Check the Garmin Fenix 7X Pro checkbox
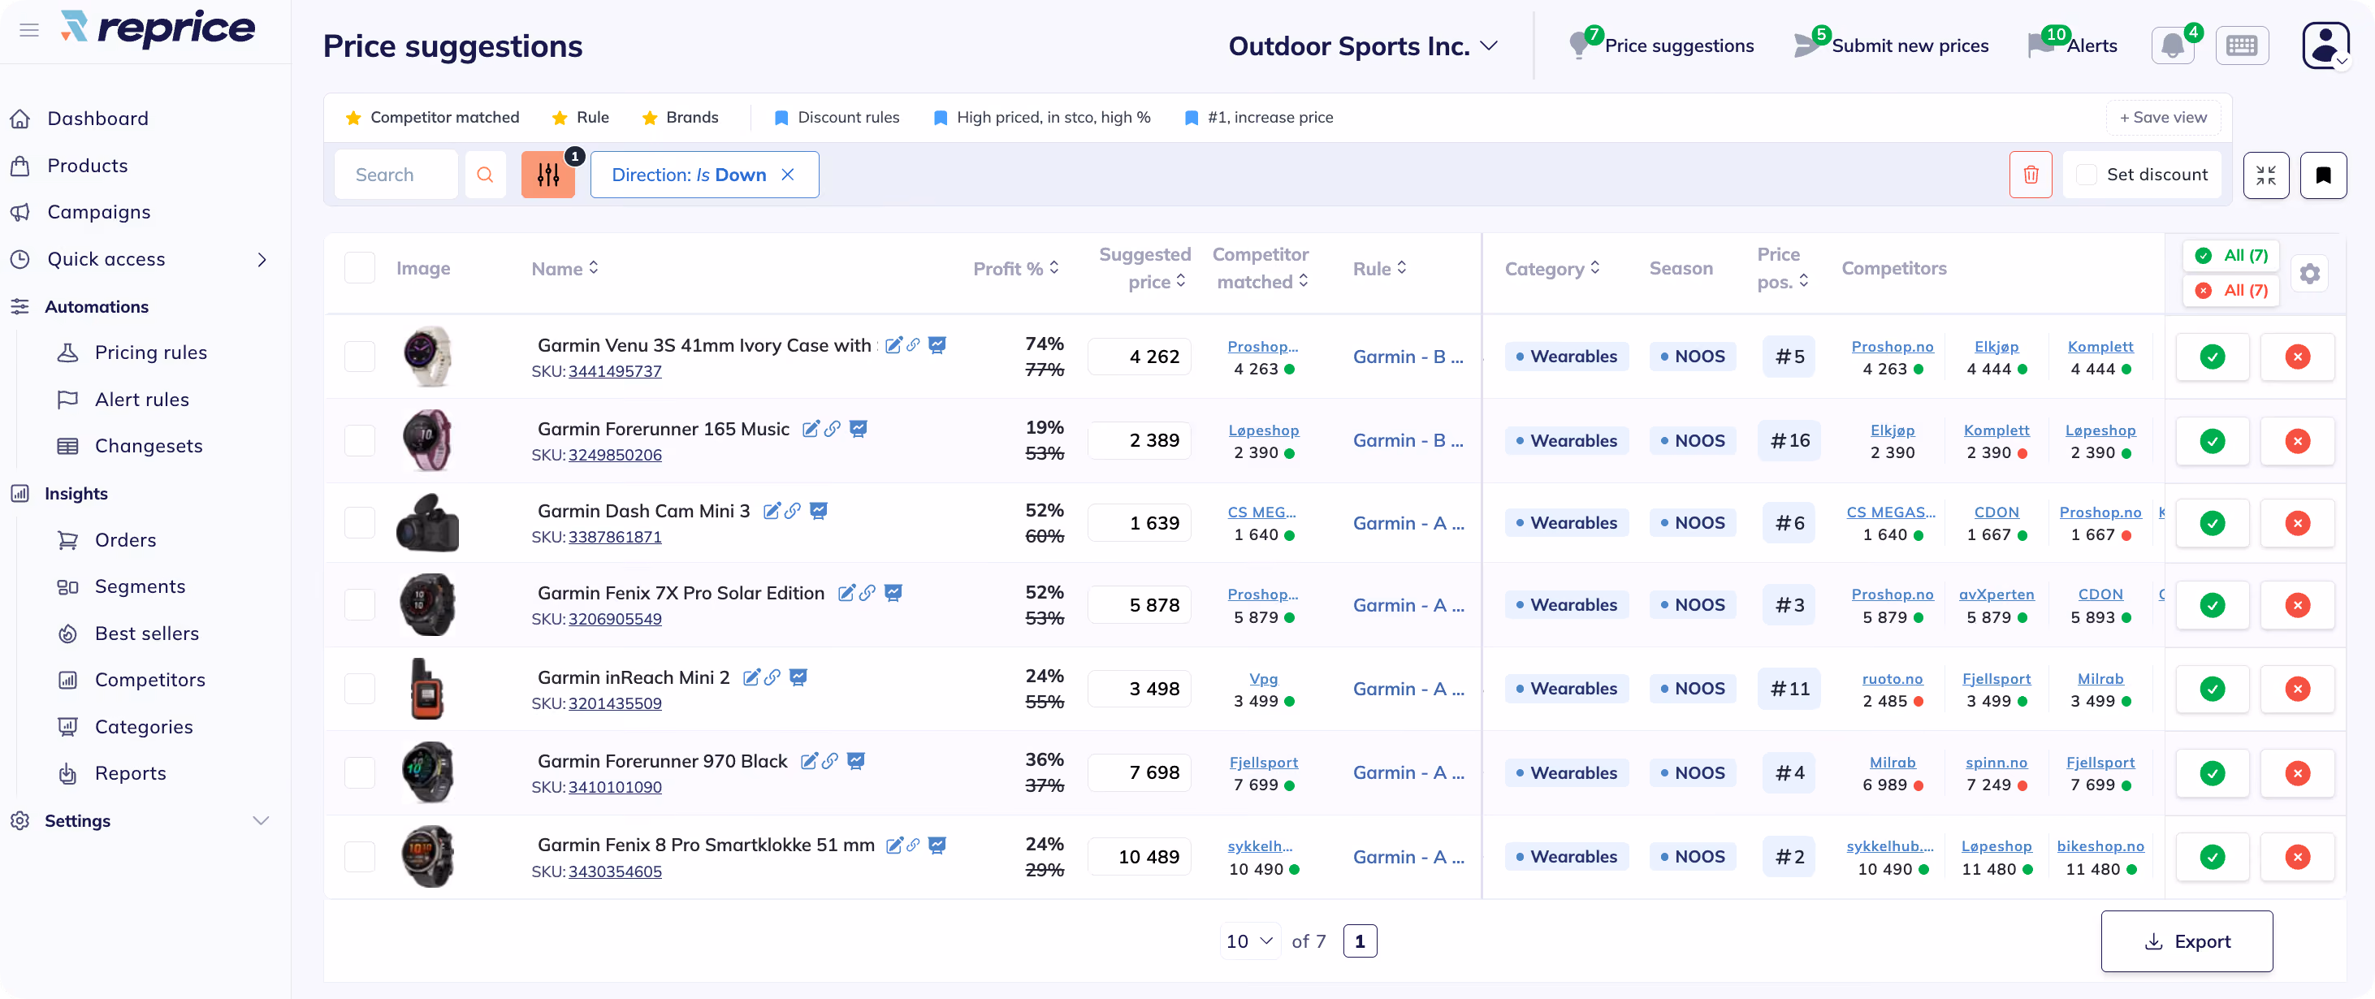The height and width of the screenshot is (999, 2375). 360,605
